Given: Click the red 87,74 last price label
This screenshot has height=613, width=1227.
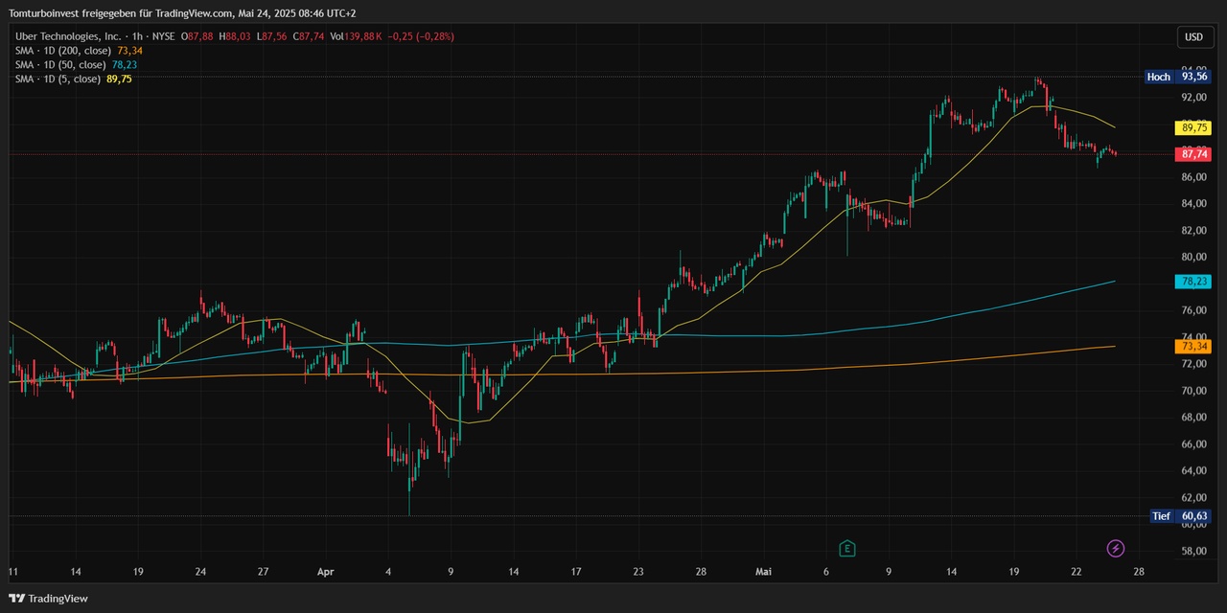Looking at the screenshot, I should pos(1193,154).
